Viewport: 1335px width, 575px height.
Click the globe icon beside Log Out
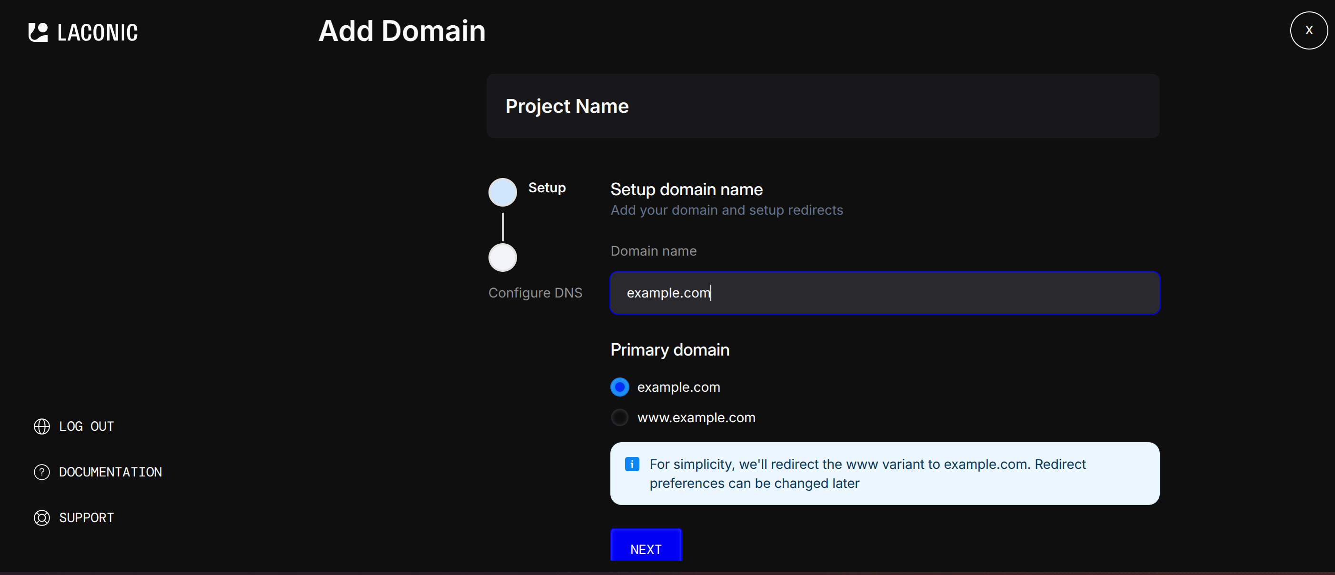[x=41, y=426]
